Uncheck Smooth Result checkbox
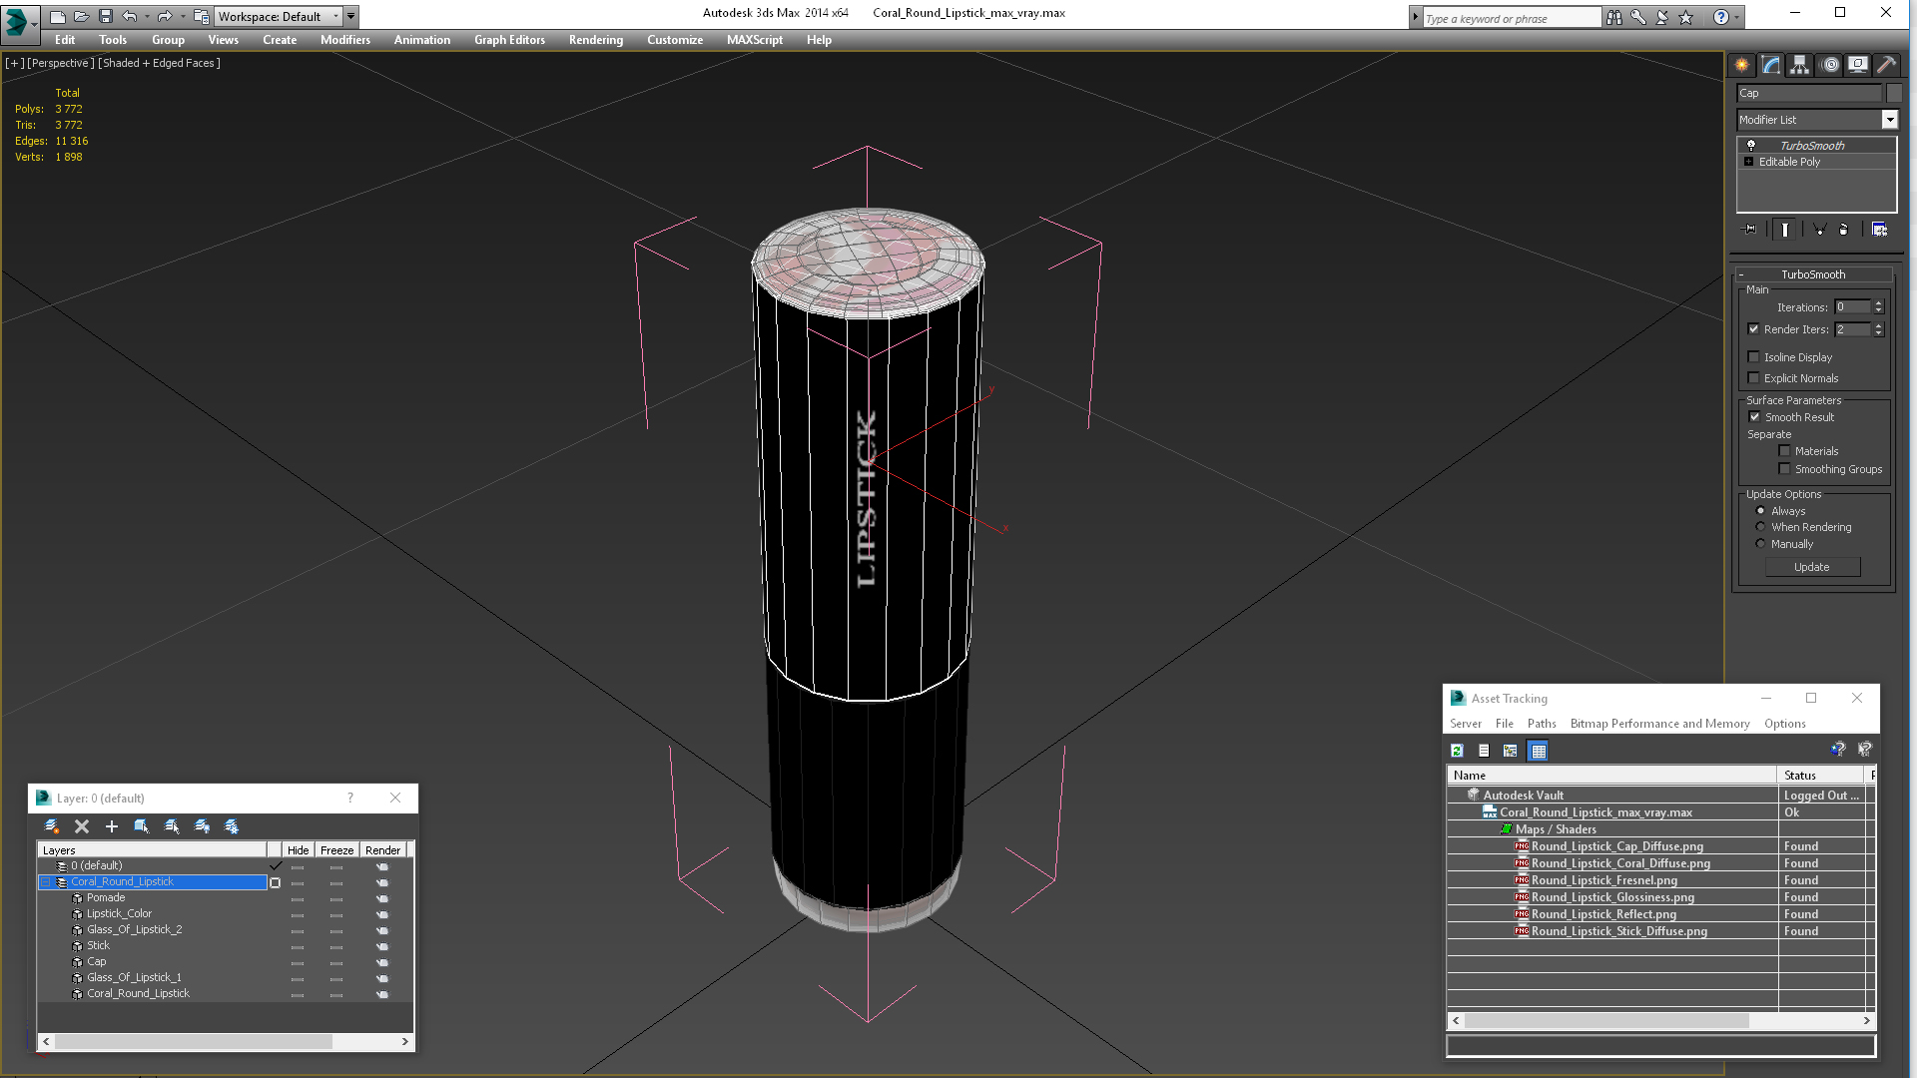The image size is (1917, 1078). pos(1754,417)
